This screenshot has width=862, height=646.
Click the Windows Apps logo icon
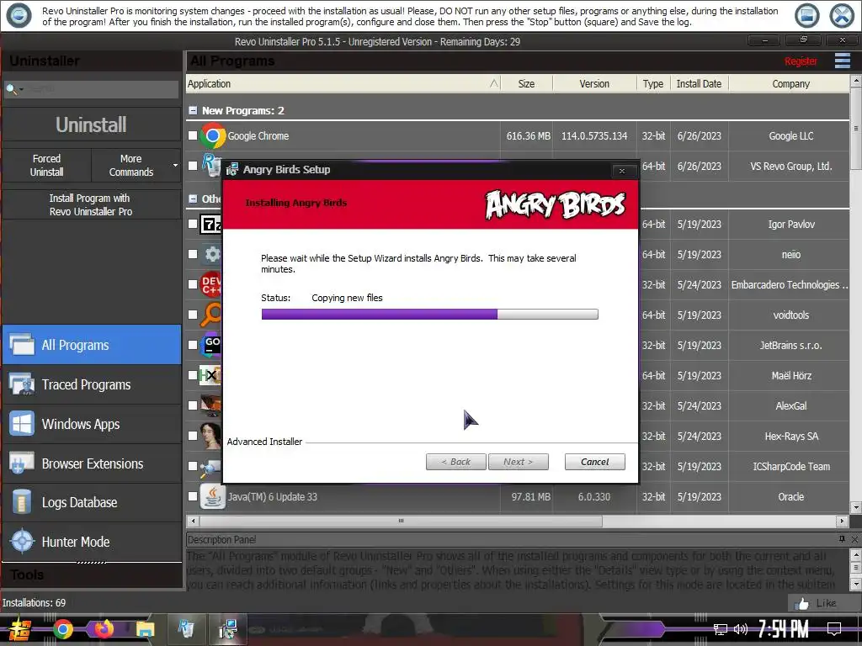pyautogui.click(x=22, y=424)
